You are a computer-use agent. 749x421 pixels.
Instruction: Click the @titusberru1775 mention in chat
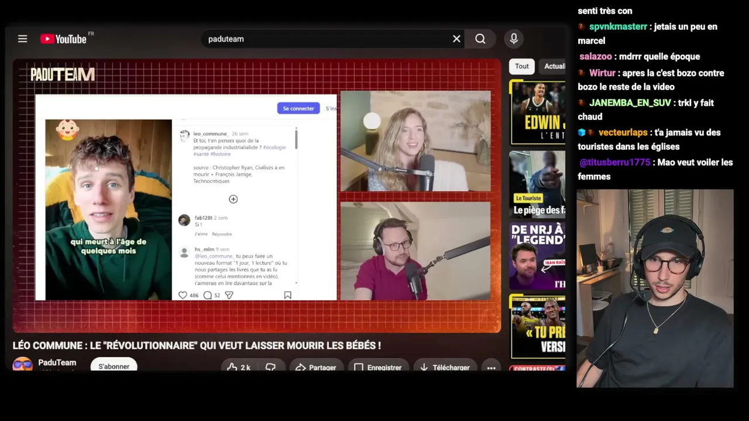(614, 163)
